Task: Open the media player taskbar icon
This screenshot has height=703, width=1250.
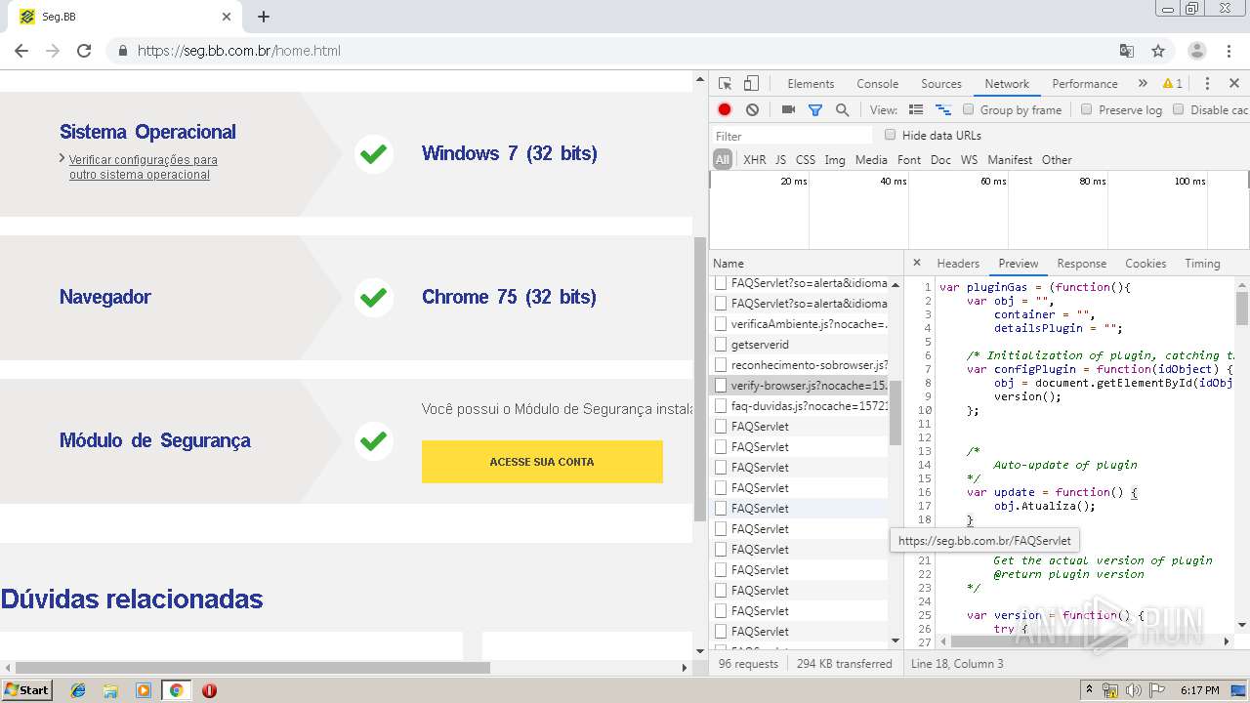Action: coord(144,690)
